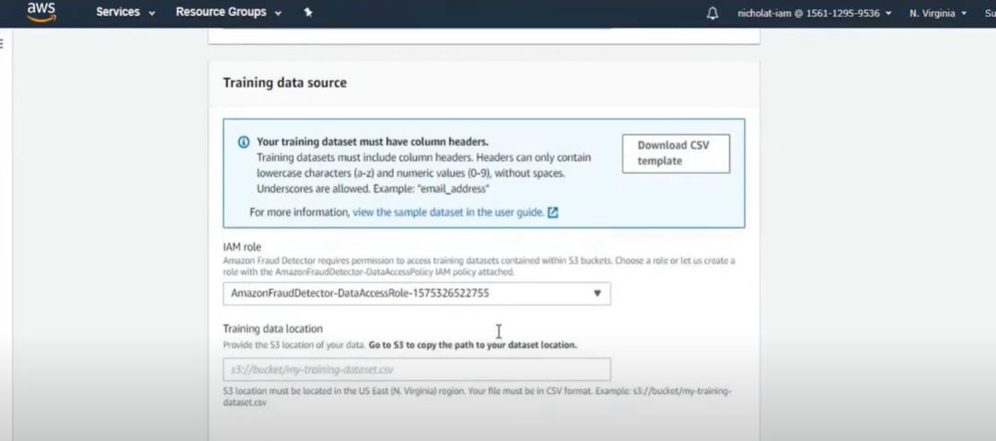Click the black triangle in IAM role selector
Viewport: 996px width, 441px height.
coord(597,293)
